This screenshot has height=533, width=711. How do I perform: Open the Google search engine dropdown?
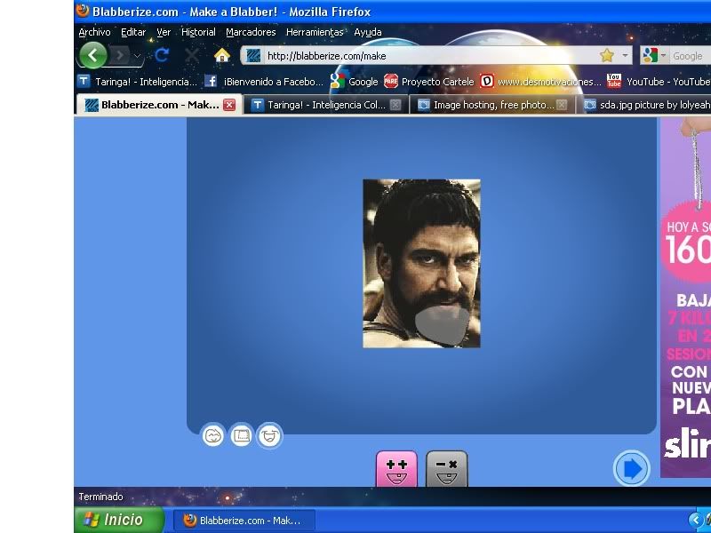(x=654, y=56)
